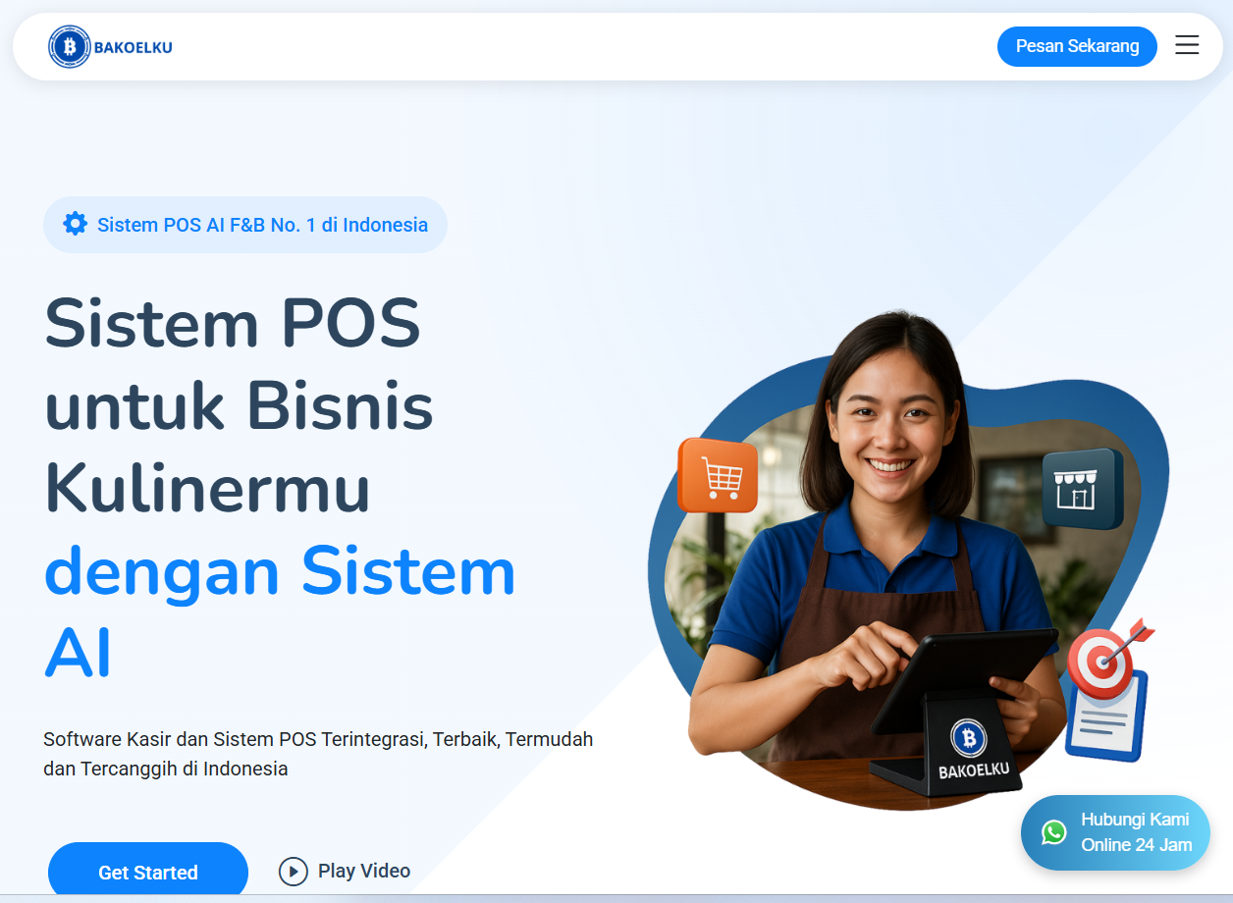
Task: Open the hamburger navigation menu
Action: [1187, 45]
